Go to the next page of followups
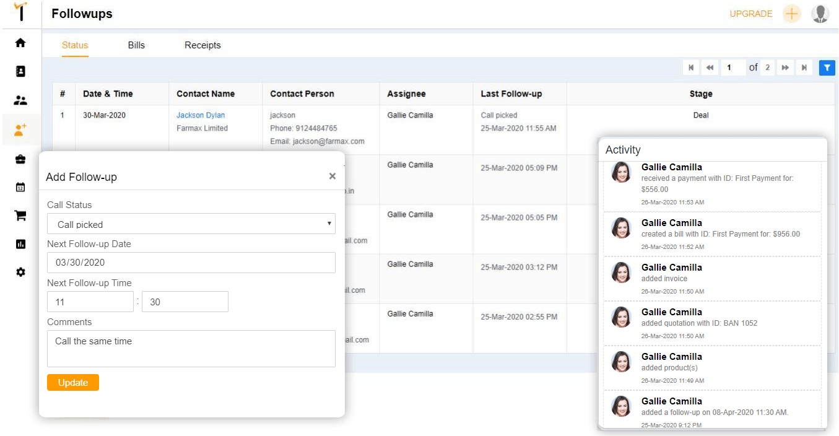This screenshot has width=839, height=436. click(785, 68)
